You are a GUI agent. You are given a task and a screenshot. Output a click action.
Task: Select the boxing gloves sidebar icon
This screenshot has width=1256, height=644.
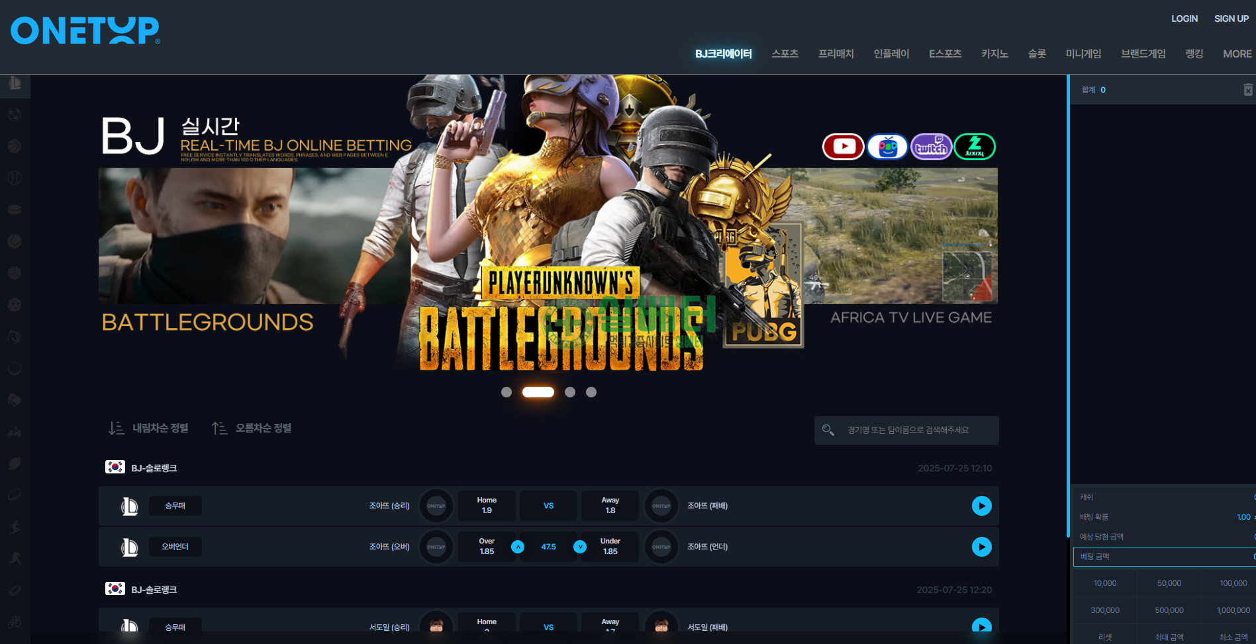[x=15, y=400]
